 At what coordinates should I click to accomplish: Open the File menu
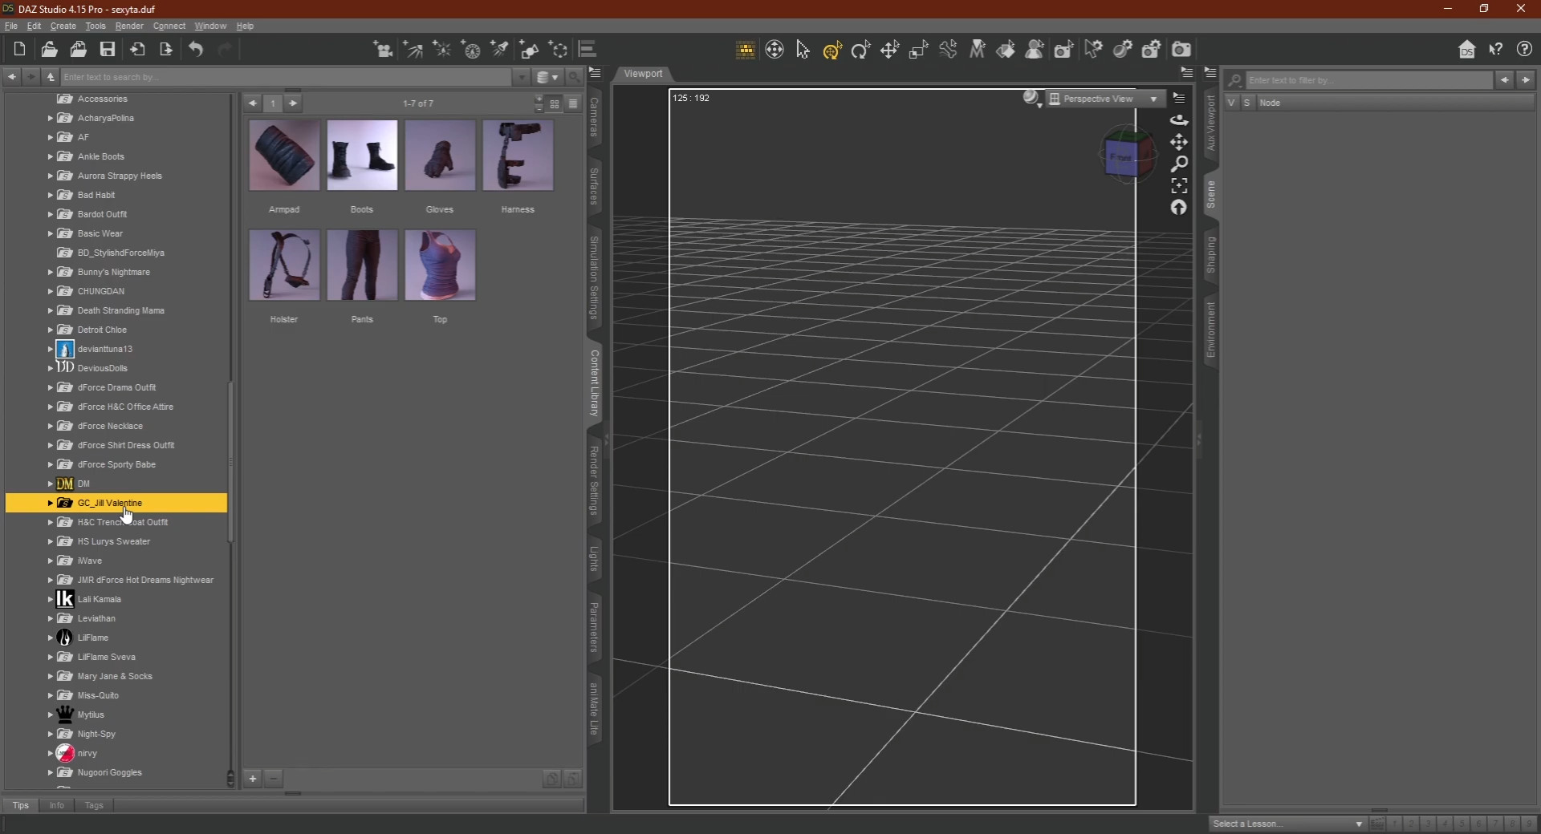pos(11,26)
